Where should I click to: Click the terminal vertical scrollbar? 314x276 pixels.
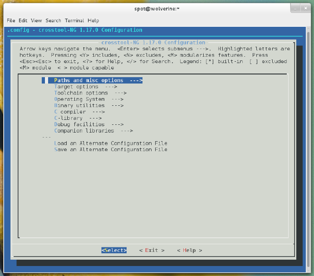tap(308, 149)
